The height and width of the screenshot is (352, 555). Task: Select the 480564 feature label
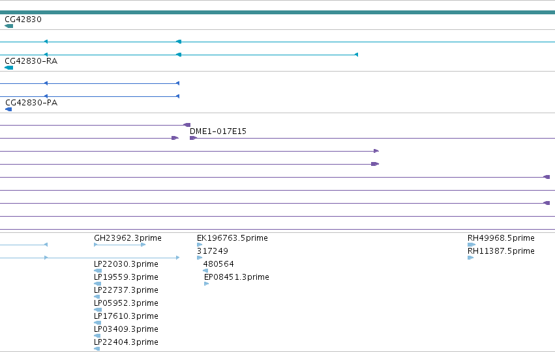click(218, 264)
